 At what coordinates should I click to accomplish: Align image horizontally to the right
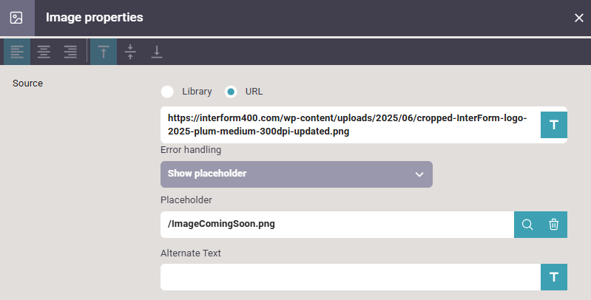pos(70,52)
